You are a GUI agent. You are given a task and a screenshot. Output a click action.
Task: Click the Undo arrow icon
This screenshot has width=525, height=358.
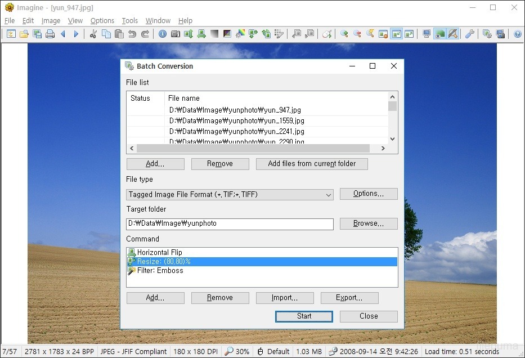(x=132, y=34)
